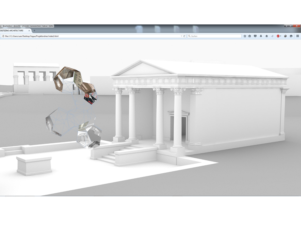Go to the home page icon
Screen dimensions: 301x226
pyautogui.click(x=267, y=36)
